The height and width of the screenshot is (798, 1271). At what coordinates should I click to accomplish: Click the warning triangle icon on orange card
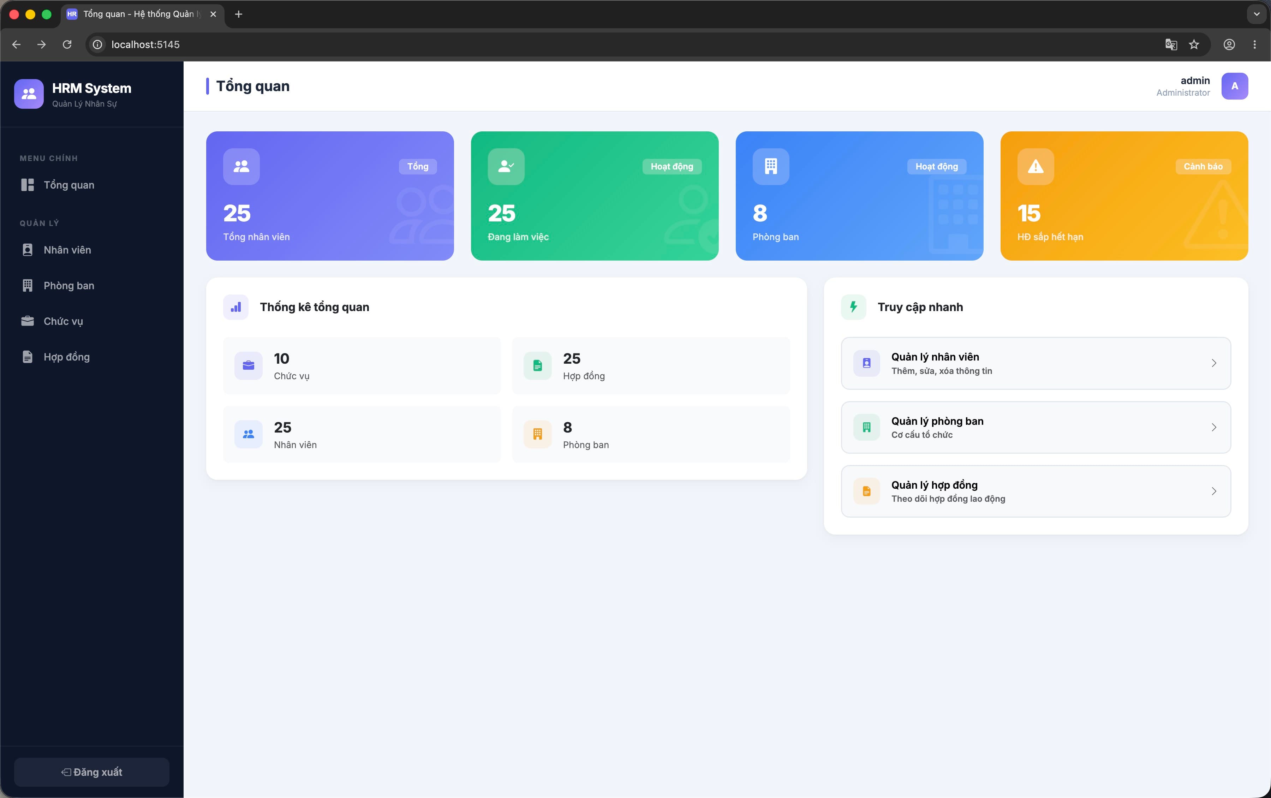click(1035, 166)
